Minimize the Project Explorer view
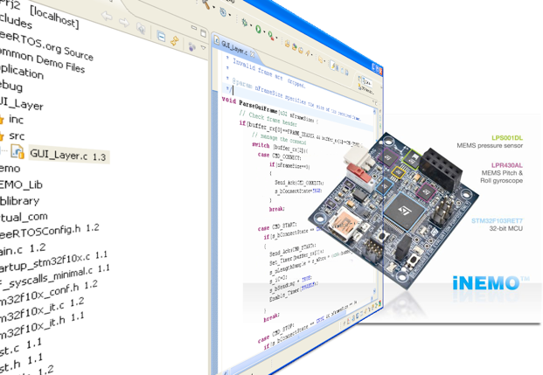 [194, 28]
